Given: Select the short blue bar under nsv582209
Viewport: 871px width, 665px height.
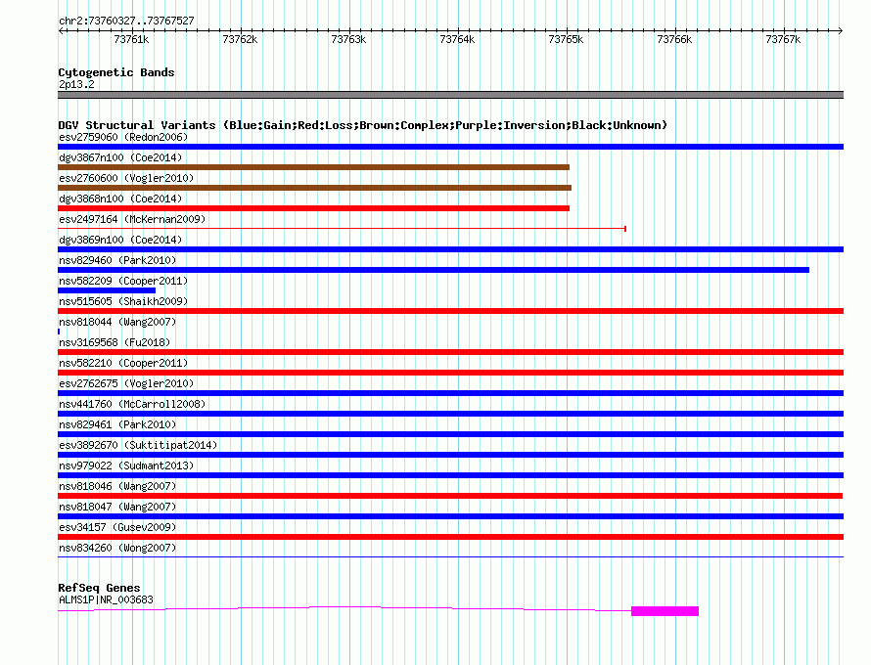Looking at the screenshot, I should tap(107, 290).
